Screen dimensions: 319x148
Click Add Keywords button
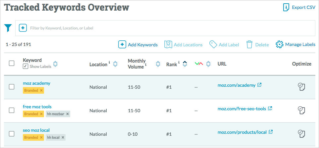click(x=138, y=44)
